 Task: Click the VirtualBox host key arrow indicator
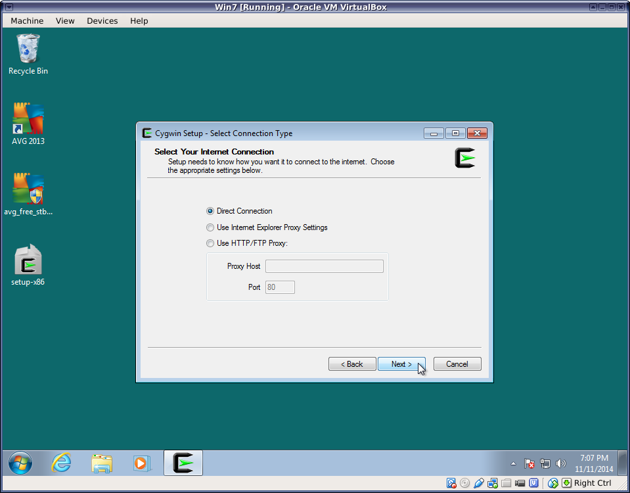click(x=566, y=483)
